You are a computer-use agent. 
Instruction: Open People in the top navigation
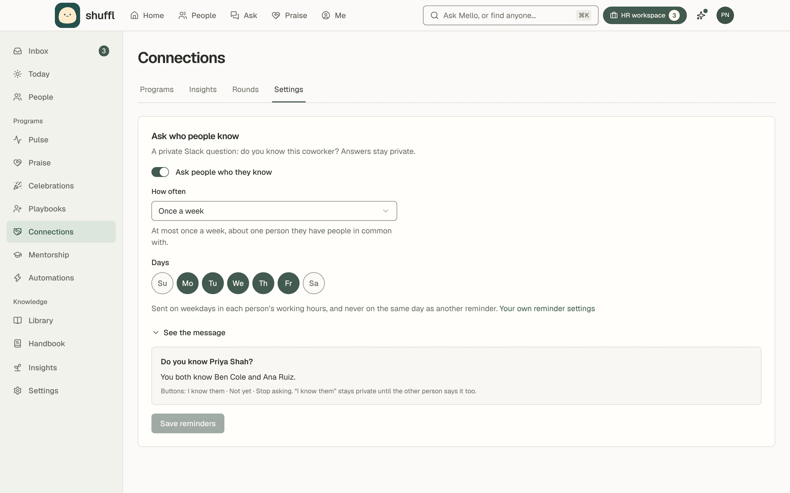(197, 15)
